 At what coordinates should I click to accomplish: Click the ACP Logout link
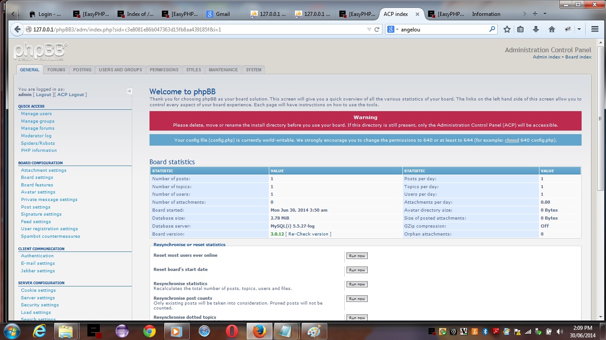[x=71, y=95]
